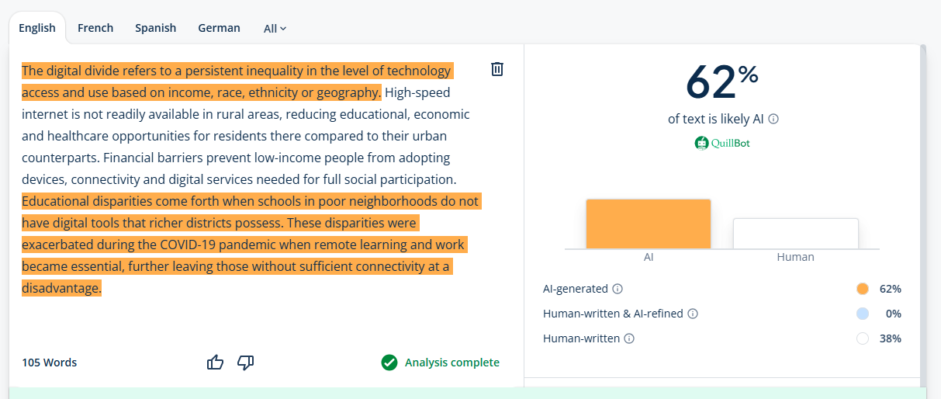Switch to the French tab
The image size is (941, 399).
click(x=95, y=28)
